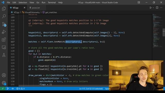Click the git branch icon in status bar
This screenshot has height=93, width=165.
[8, 89]
